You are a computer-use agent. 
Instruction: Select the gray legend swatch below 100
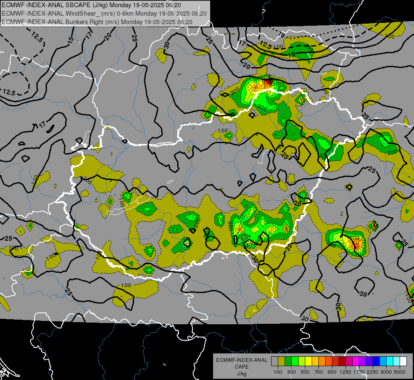[x=274, y=361]
